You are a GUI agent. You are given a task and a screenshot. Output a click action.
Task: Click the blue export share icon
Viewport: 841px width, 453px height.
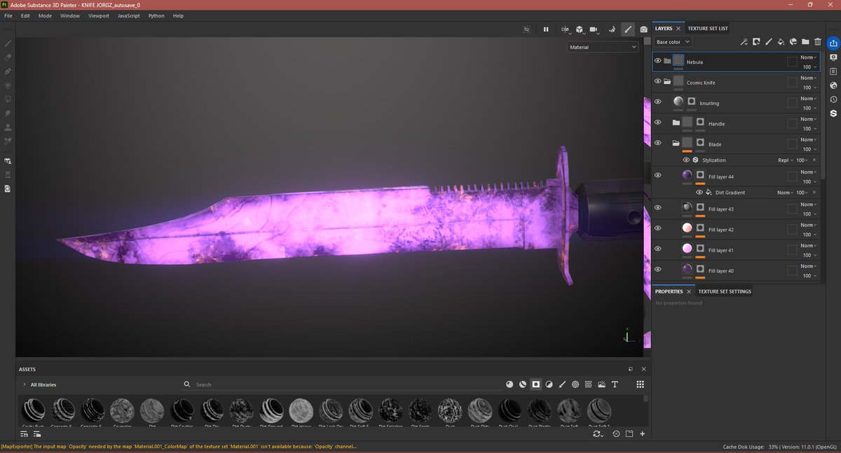(833, 43)
